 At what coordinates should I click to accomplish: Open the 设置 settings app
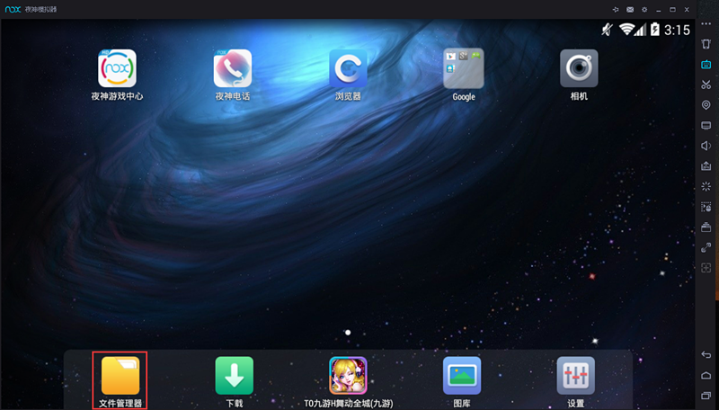tap(576, 376)
